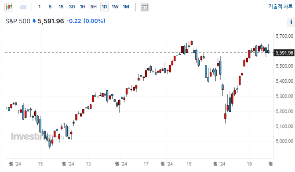Choose the 30 minute interval
Image resolution: width=295 pixels, height=172 pixels.
pos(72,7)
